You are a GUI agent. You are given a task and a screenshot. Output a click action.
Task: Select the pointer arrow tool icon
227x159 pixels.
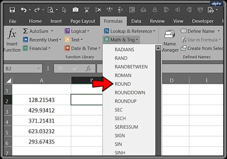(64, 10)
